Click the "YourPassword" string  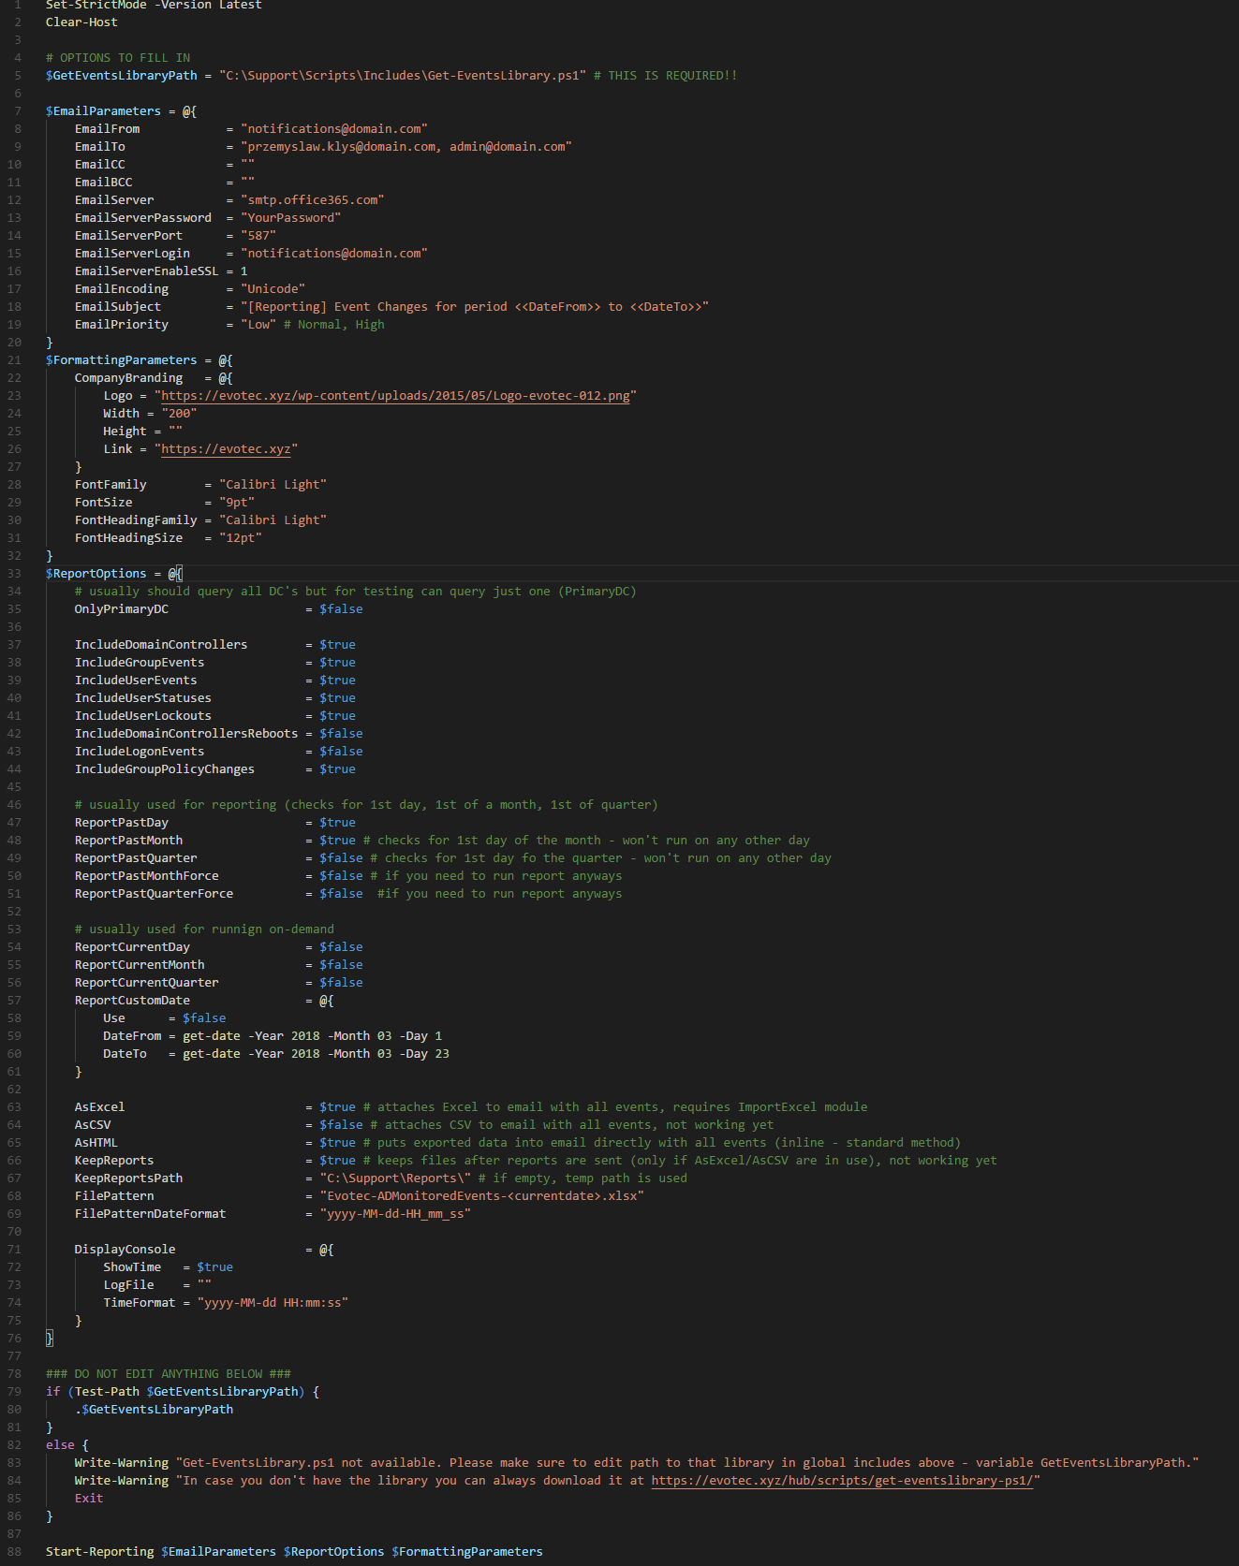click(x=291, y=218)
